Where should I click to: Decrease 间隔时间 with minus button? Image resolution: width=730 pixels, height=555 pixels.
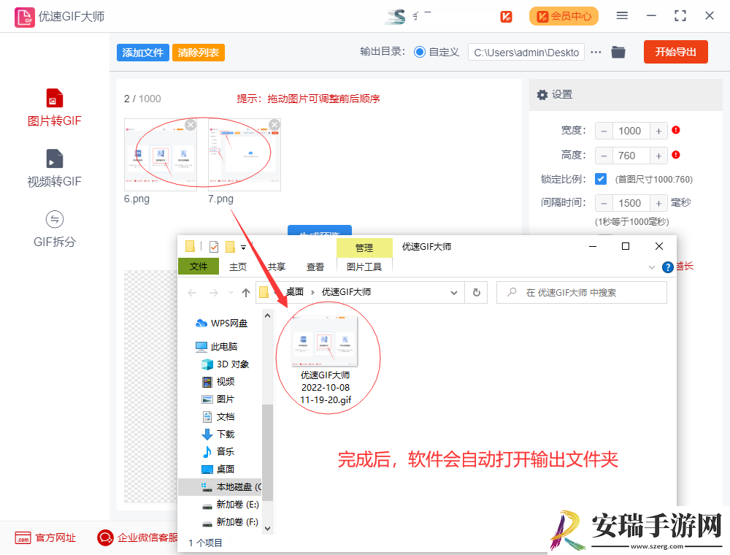coord(604,204)
